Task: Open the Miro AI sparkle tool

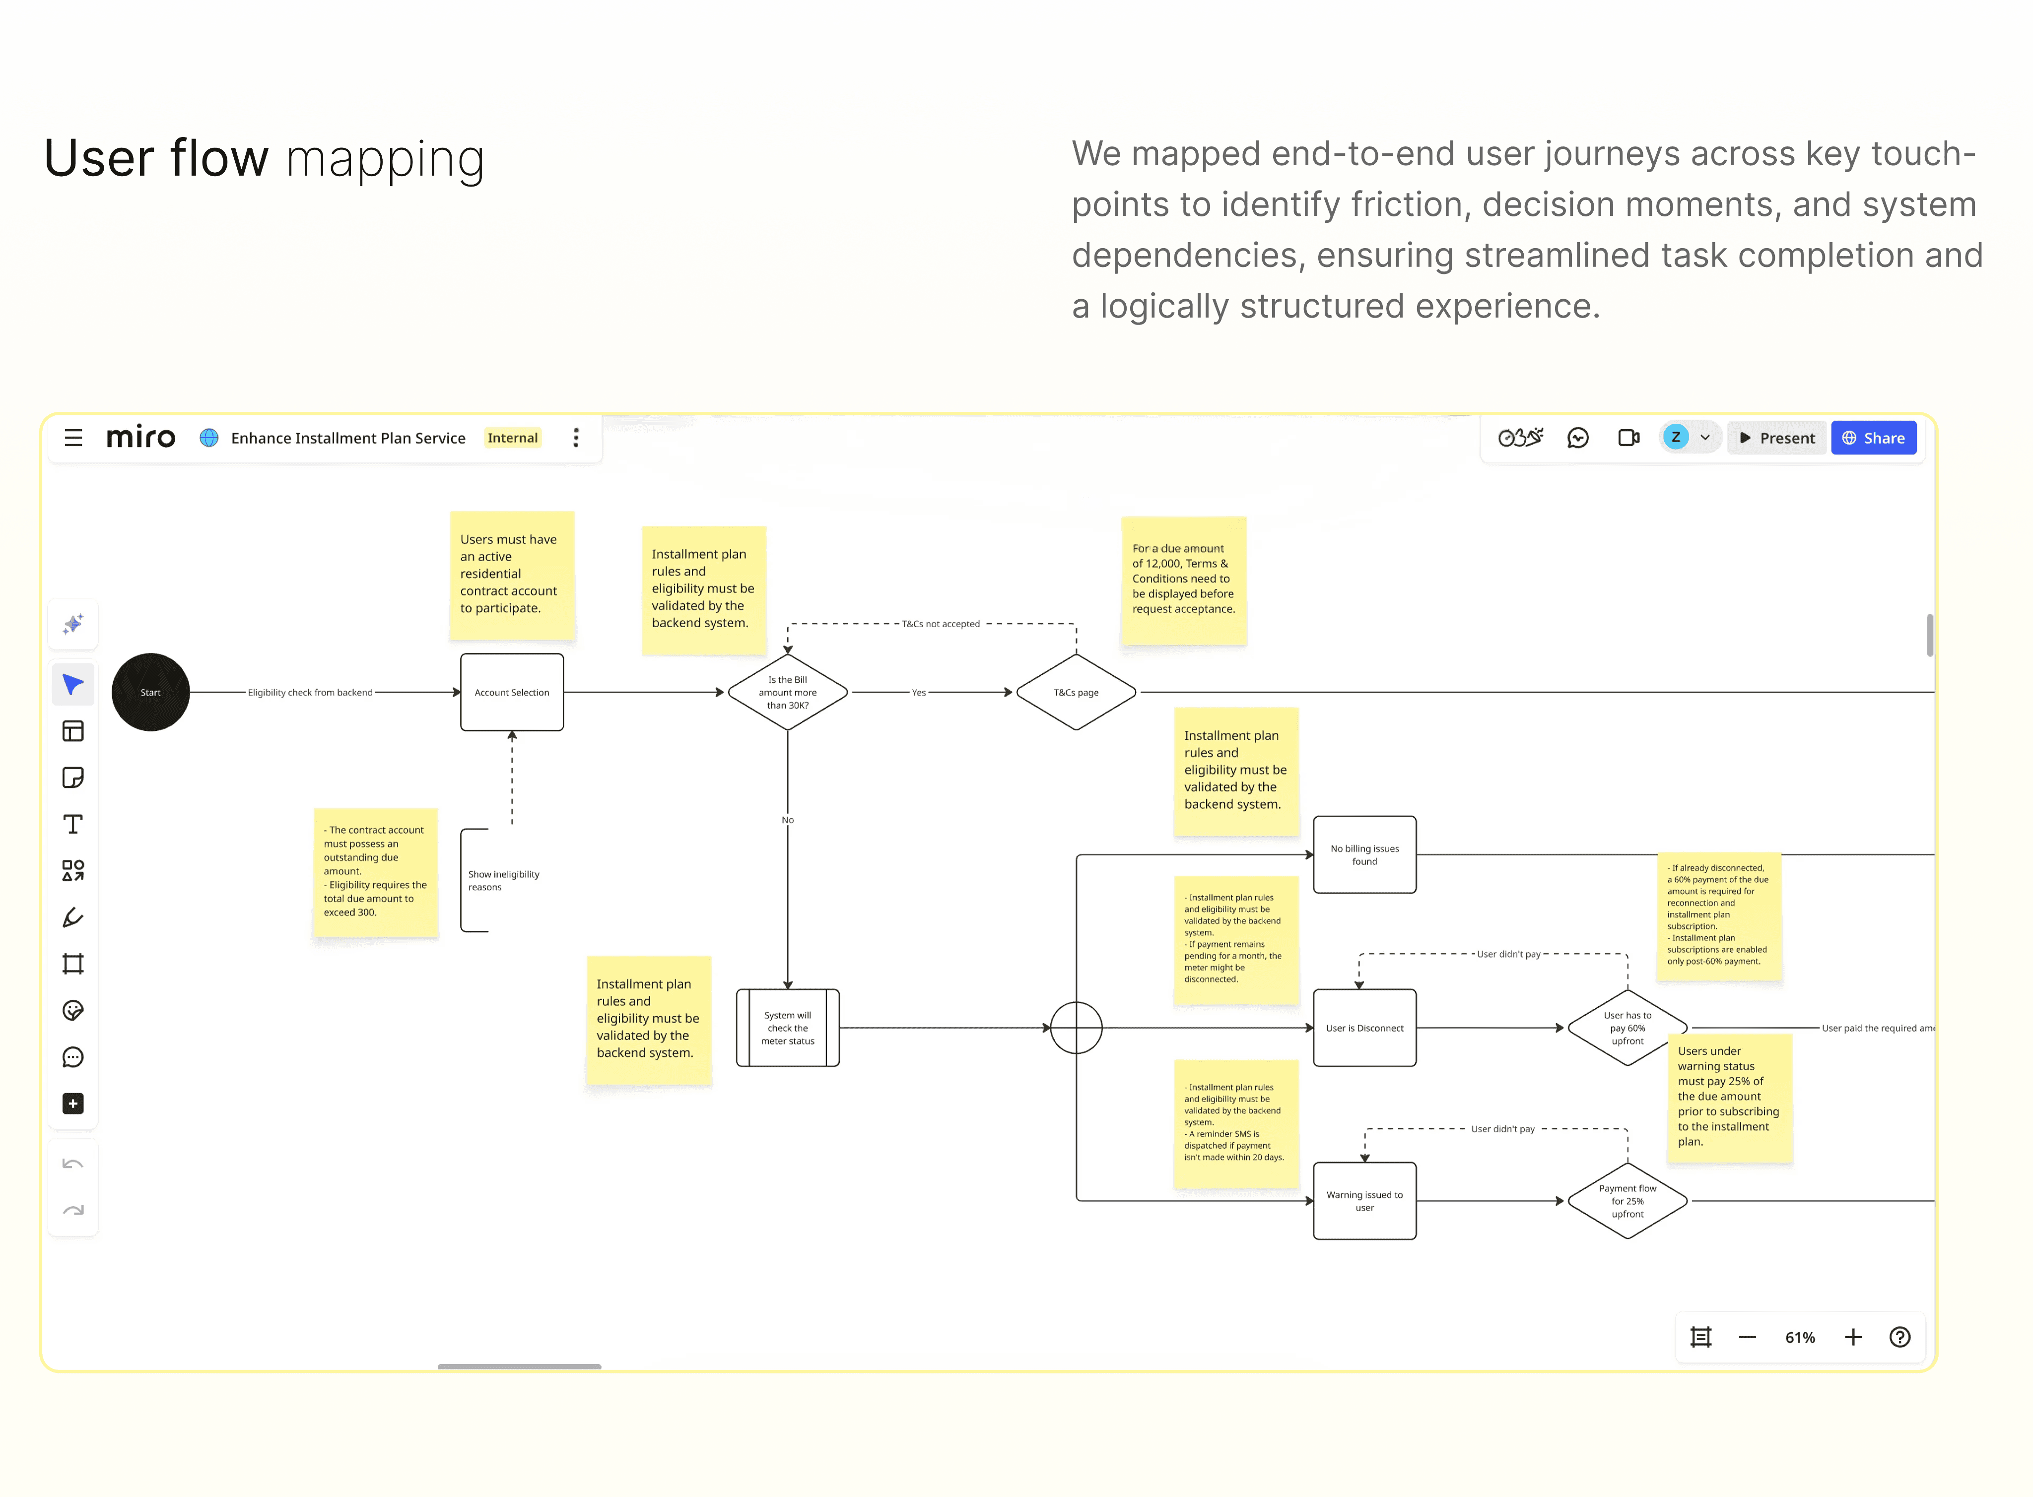Action: coord(72,624)
